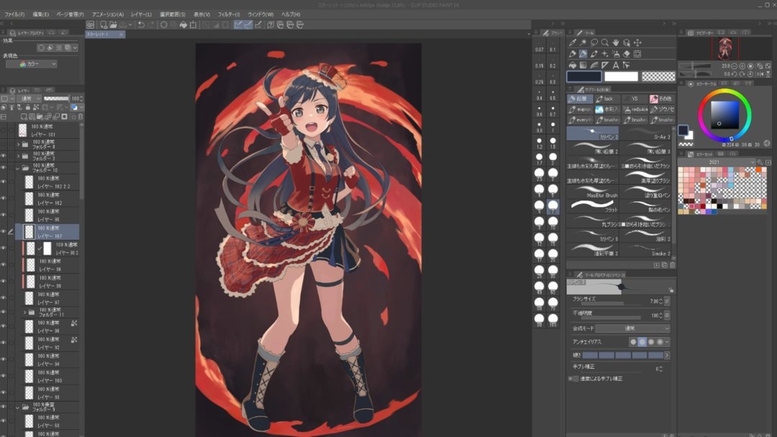Toggle lock layer icon in layer panel
Screen dimensions: 777x437
tap(28, 107)
